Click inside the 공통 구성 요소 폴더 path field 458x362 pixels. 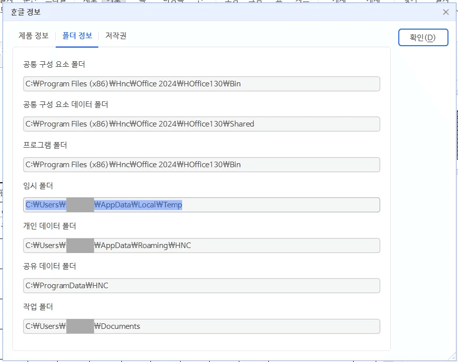coord(201,84)
